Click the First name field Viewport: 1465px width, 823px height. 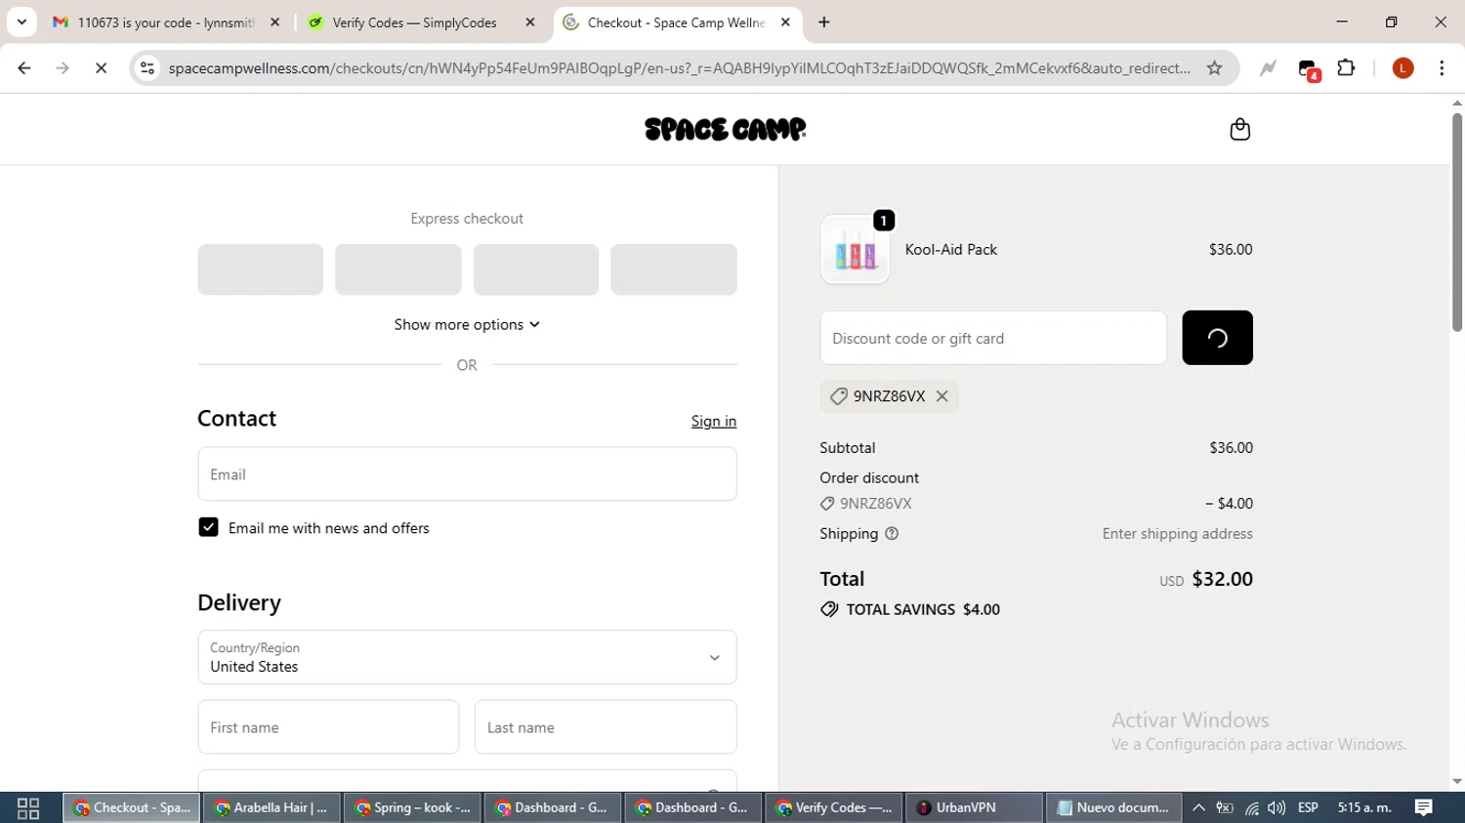pyautogui.click(x=328, y=727)
